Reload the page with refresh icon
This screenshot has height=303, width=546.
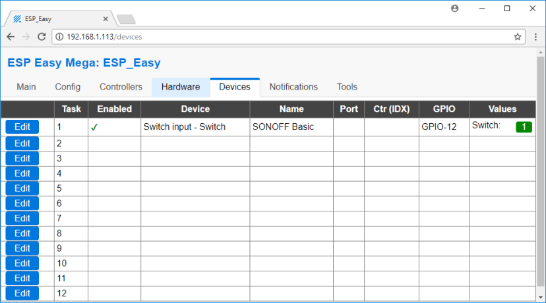pos(42,37)
